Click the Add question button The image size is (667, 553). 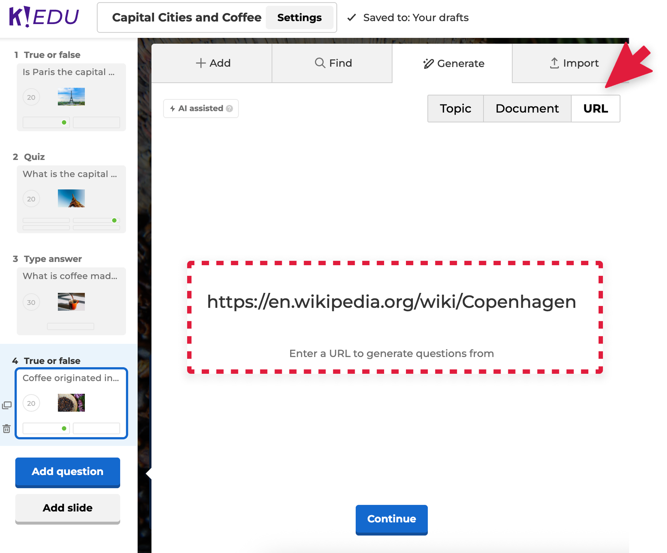point(68,471)
